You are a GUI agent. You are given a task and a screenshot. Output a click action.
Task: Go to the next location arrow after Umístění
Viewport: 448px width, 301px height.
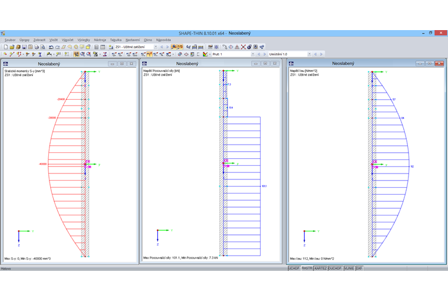321,54
